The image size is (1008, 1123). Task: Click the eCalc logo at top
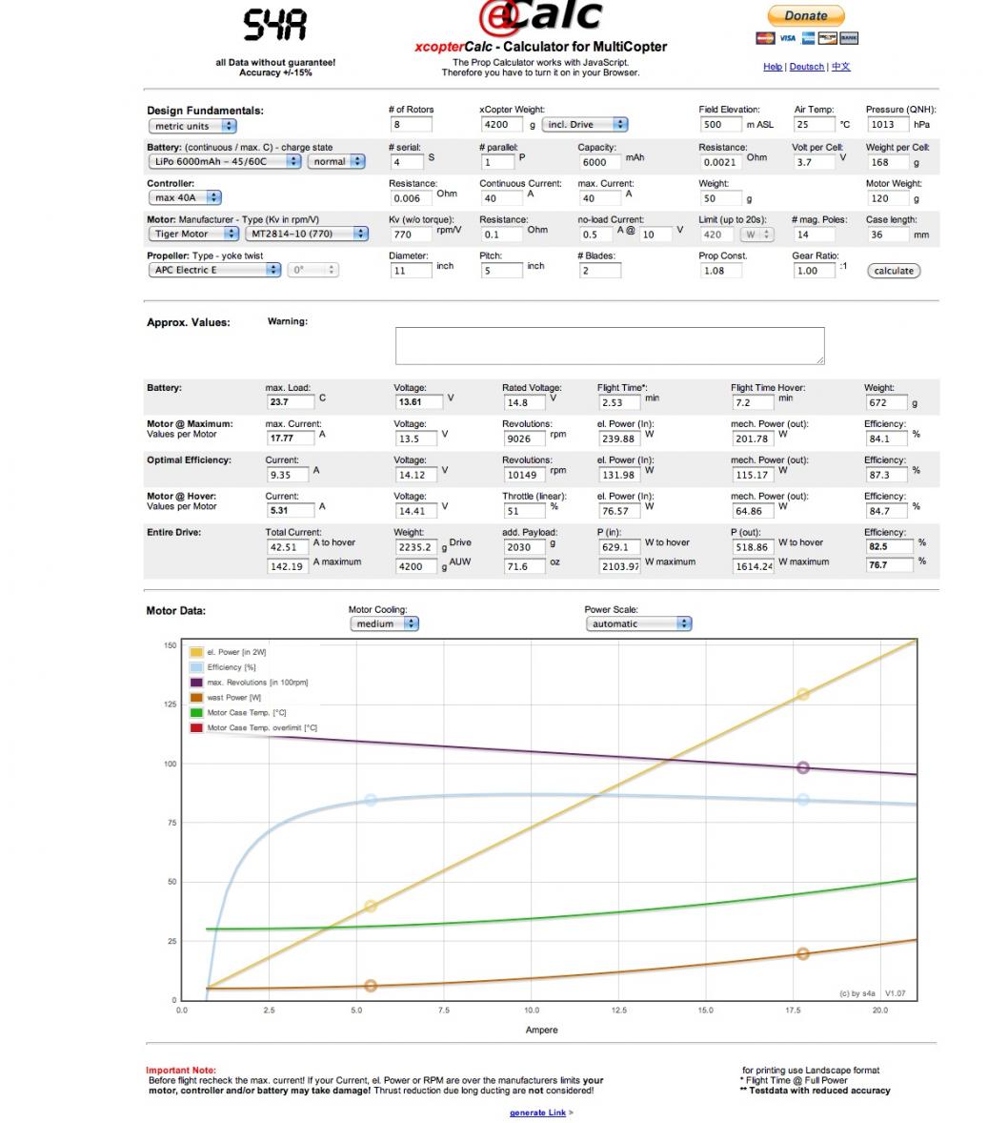pos(540,17)
